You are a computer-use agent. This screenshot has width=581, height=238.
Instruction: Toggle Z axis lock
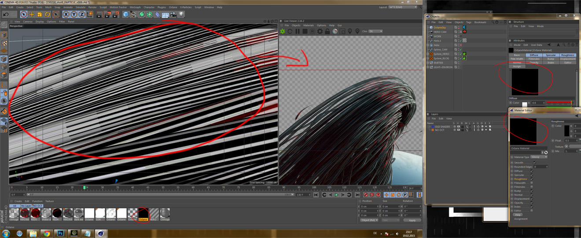coord(82,15)
